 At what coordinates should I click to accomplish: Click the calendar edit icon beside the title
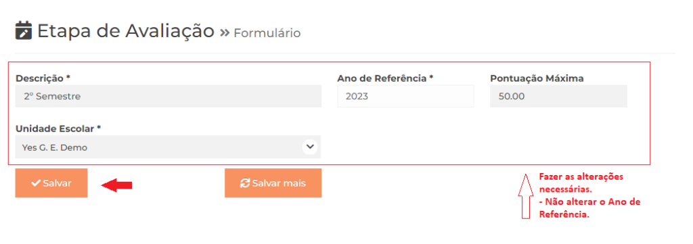pyautogui.click(x=24, y=30)
